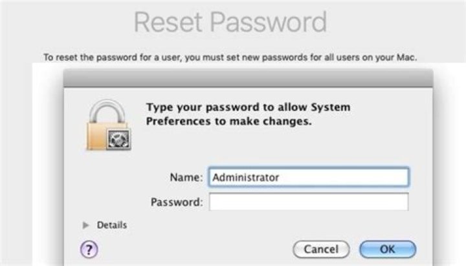
Task: Click the word Administrator in Name field
Action: click(245, 177)
